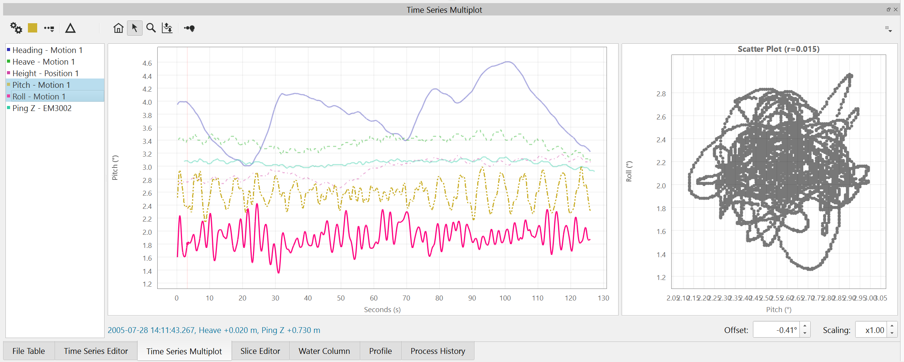Click the vertical axis scaling icon
This screenshot has width=904, height=362.
(167, 28)
